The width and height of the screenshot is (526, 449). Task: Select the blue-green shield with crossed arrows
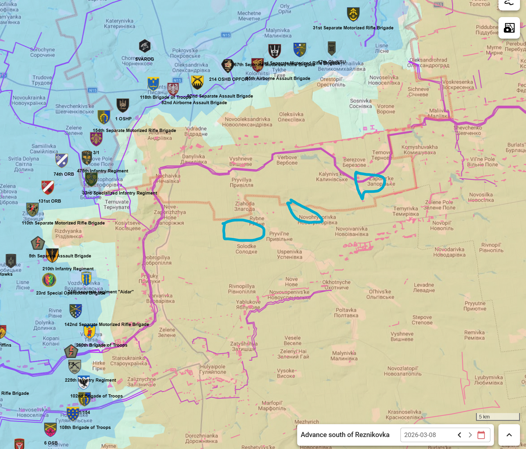click(x=300, y=50)
